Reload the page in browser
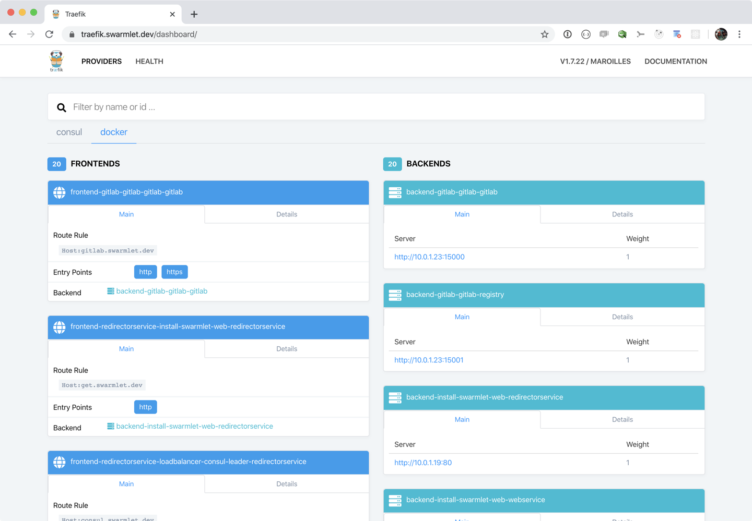 50,34
